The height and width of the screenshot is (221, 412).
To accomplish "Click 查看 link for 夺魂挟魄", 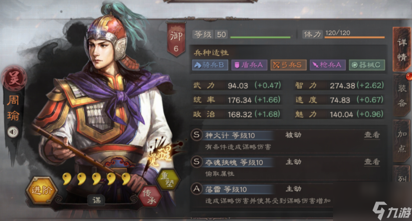I will (x=372, y=162).
